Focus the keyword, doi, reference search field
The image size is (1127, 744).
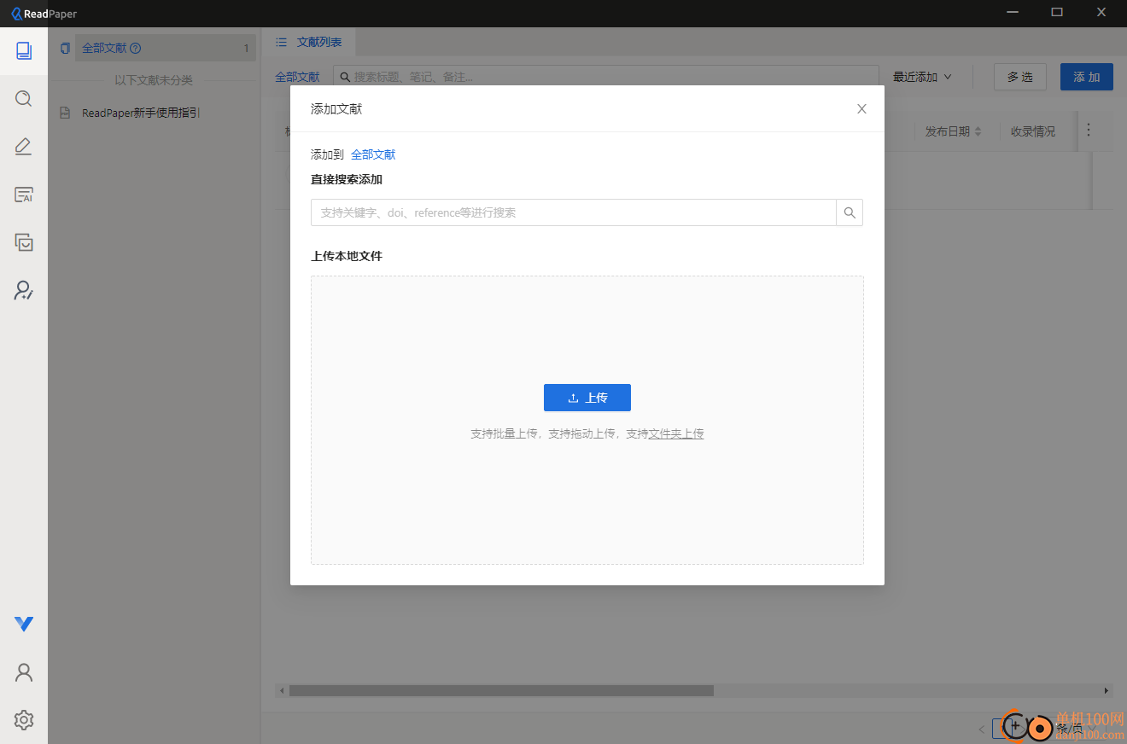tap(573, 212)
